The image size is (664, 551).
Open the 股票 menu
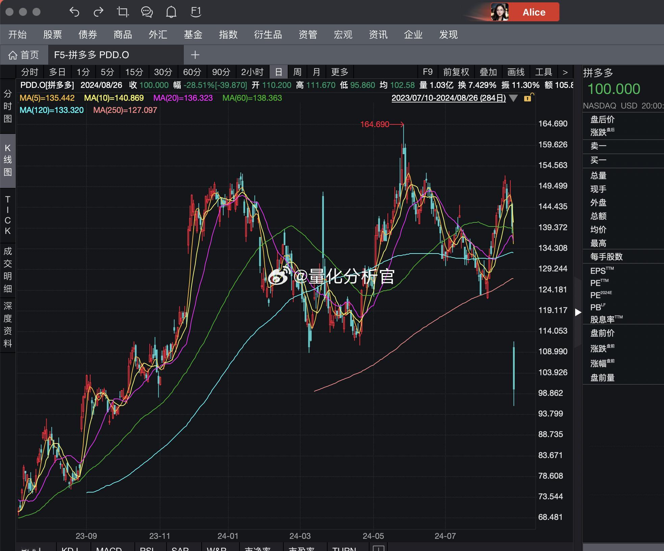[x=53, y=34]
